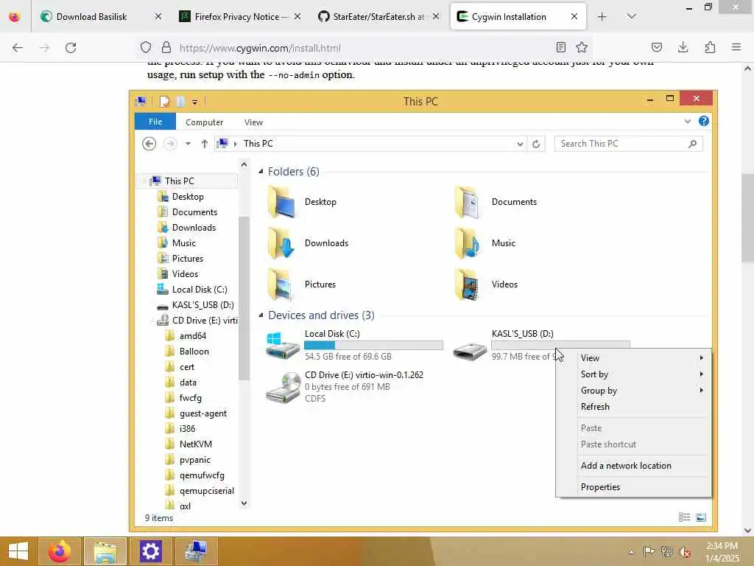The height and width of the screenshot is (566, 754).
Task: Open the Pocket save icon
Action: tap(656, 47)
